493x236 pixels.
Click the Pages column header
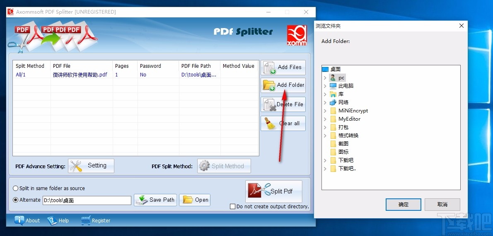pyautogui.click(x=125, y=66)
